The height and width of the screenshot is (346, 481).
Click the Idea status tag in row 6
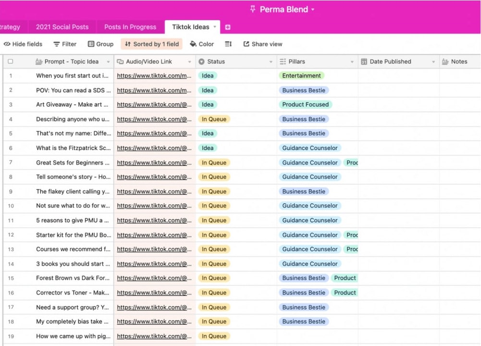(x=208, y=148)
